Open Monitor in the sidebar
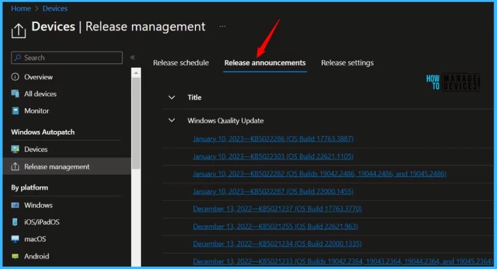This screenshot has height=269, width=497. coord(36,111)
